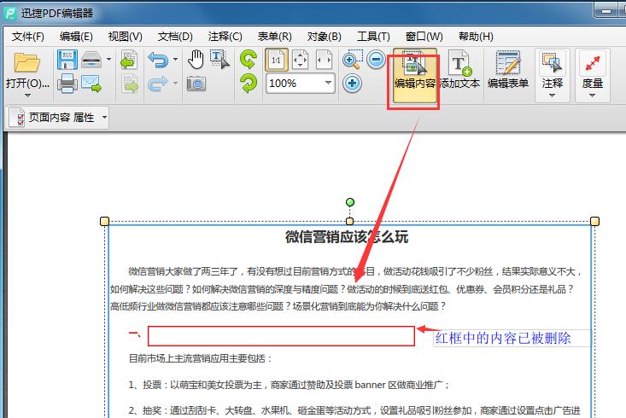Click the line starting with 1、投票
This screenshot has width=626, height=418.
pos(289,385)
